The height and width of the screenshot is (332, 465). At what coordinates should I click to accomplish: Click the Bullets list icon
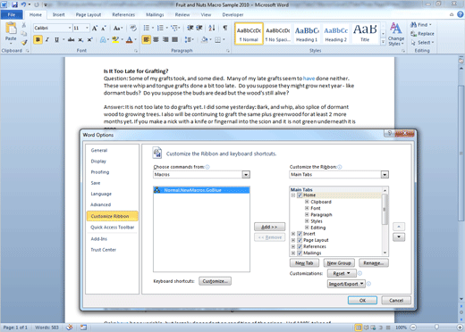[147, 28]
